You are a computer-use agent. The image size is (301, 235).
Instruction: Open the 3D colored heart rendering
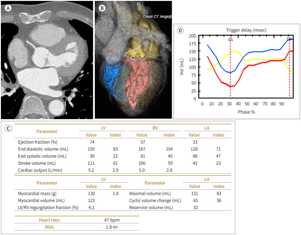click(x=133, y=60)
